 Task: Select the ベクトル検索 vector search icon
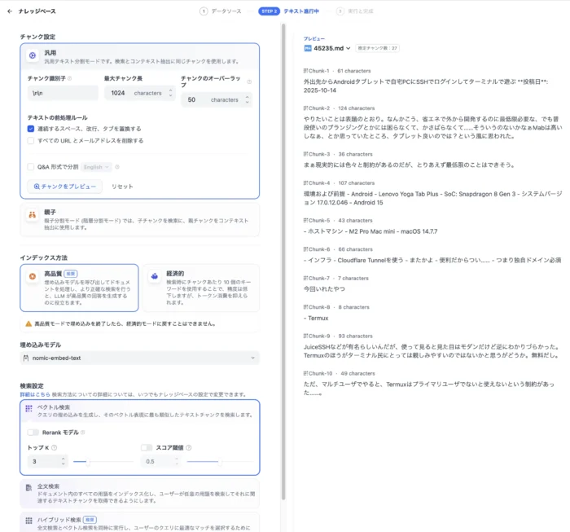[29, 408]
